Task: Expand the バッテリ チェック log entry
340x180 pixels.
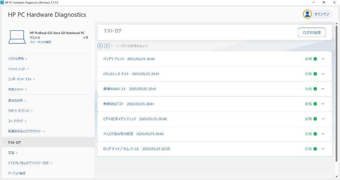Action: pyautogui.click(x=323, y=59)
